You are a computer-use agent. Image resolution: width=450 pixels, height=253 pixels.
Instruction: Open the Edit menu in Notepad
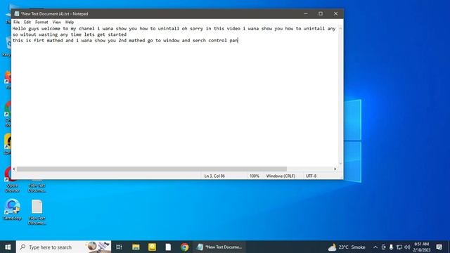[27, 22]
